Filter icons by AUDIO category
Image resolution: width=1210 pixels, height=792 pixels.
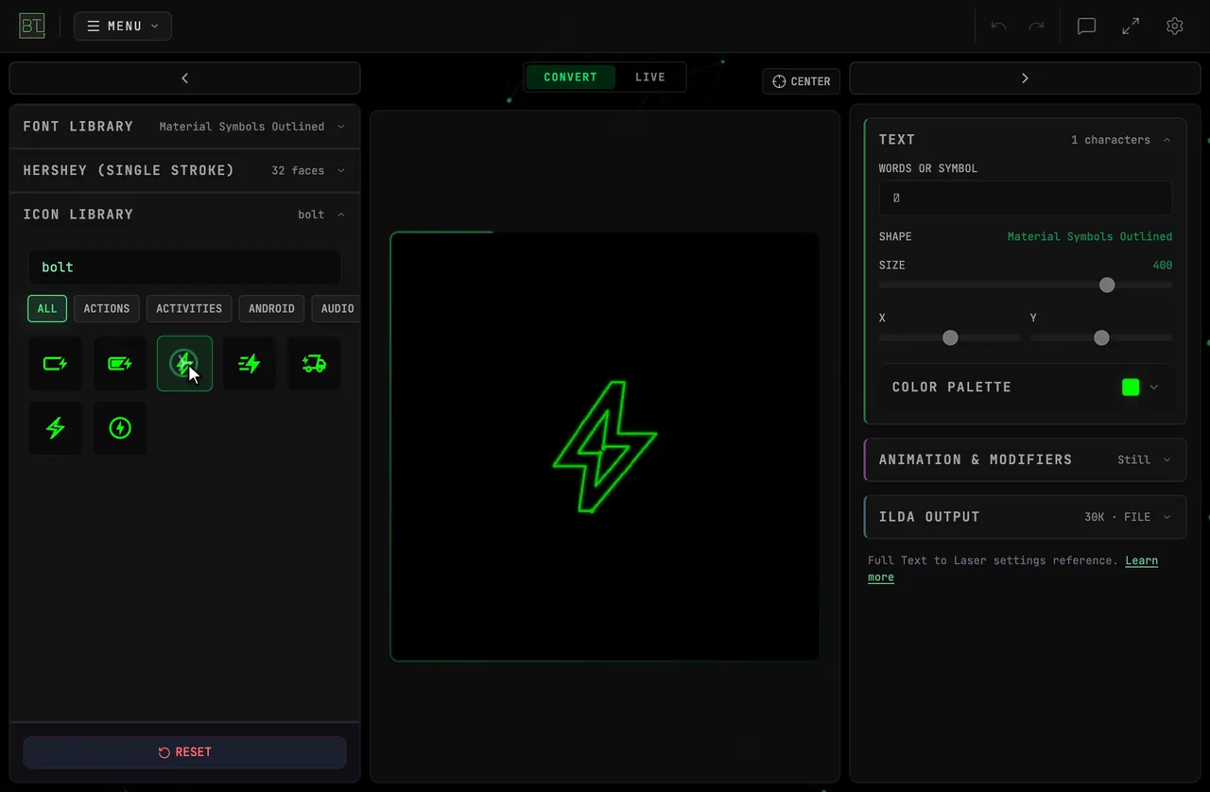click(337, 309)
